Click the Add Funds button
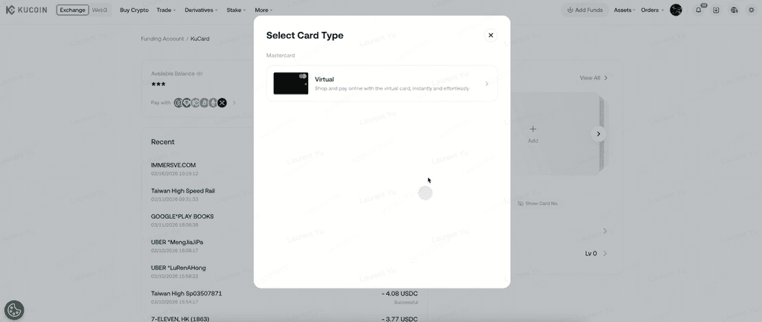762x322 pixels. click(x=585, y=10)
